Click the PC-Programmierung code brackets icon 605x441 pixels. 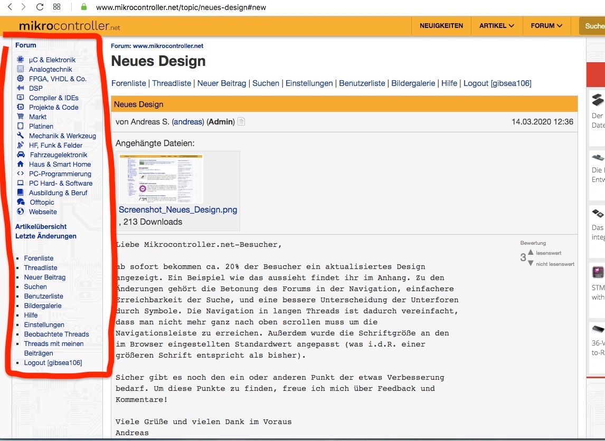click(x=21, y=174)
